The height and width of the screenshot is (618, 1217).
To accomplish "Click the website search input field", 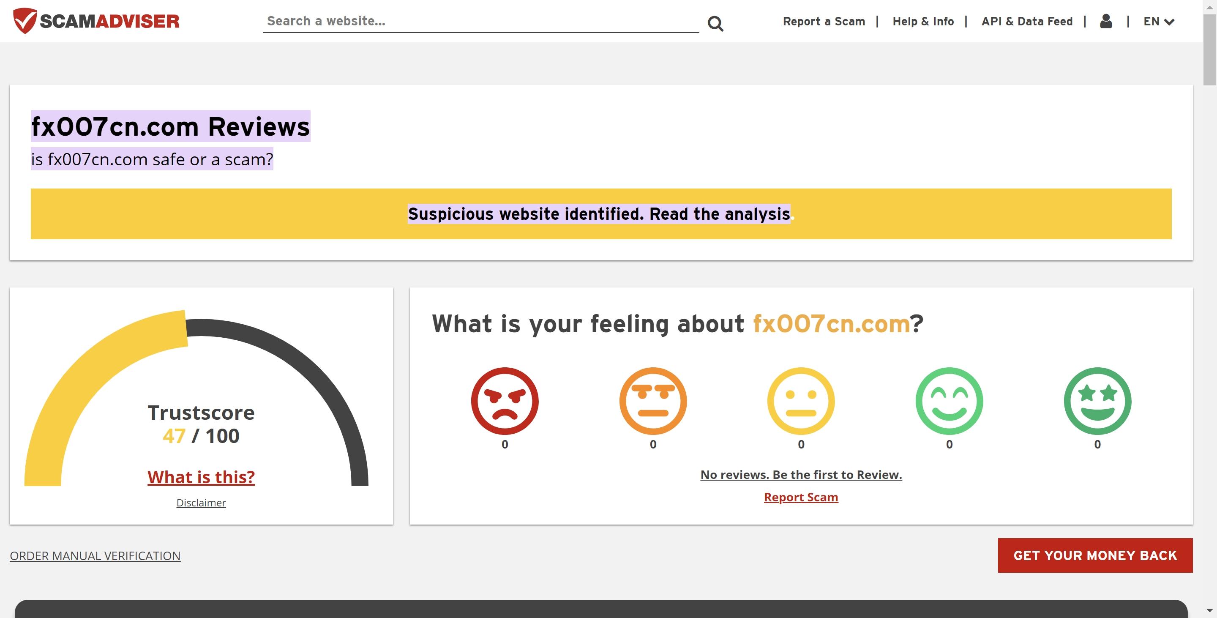I will click(481, 20).
